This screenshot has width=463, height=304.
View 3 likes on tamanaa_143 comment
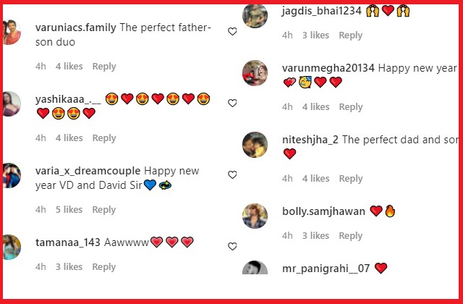coord(69,267)
